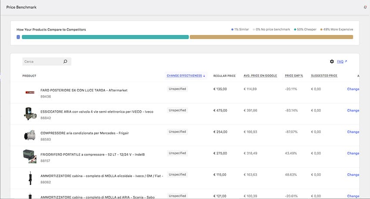
Task: Click the 50% Cheaper legend item
Action: [305, 30]
